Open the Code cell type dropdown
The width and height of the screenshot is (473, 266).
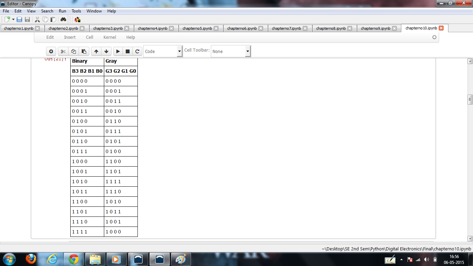coord(163,51)
